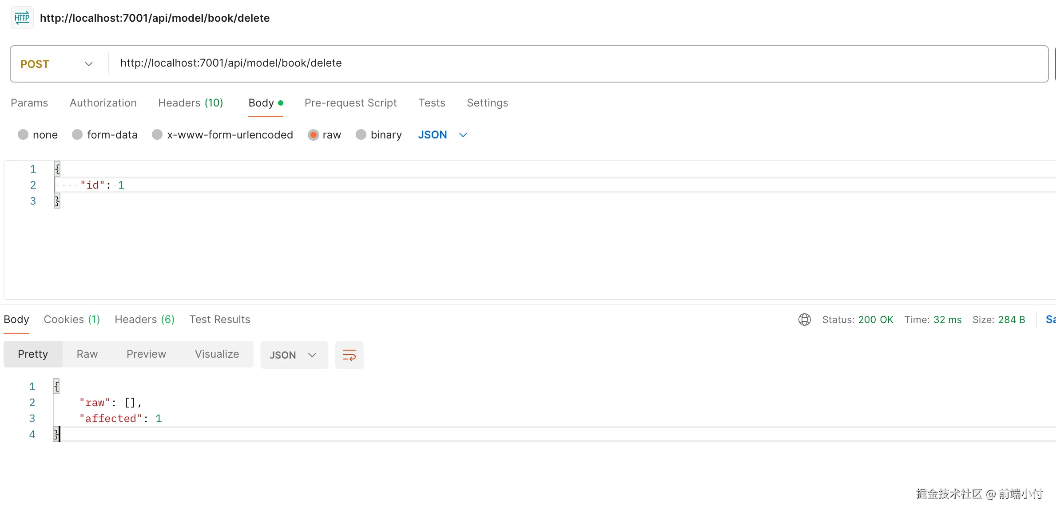Click the globe network icon near Status
This screenshot has width=1056, height=513.
(x=804, y=320)
